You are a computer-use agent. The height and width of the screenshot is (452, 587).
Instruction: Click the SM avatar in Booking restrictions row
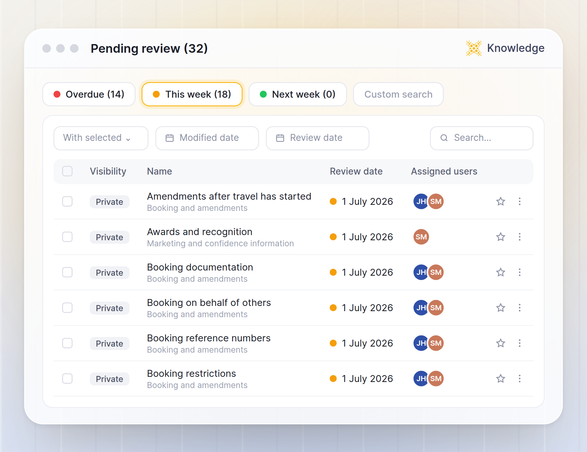coord(436,379)
